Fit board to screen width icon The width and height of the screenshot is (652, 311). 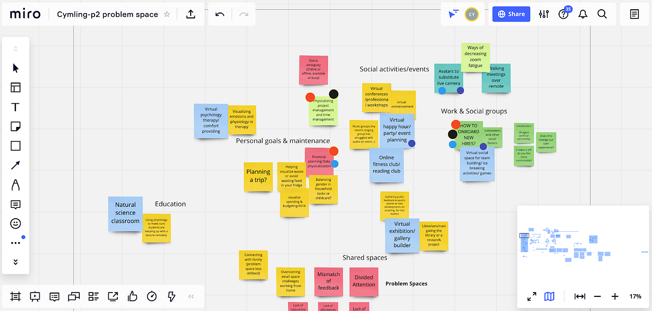580,296
